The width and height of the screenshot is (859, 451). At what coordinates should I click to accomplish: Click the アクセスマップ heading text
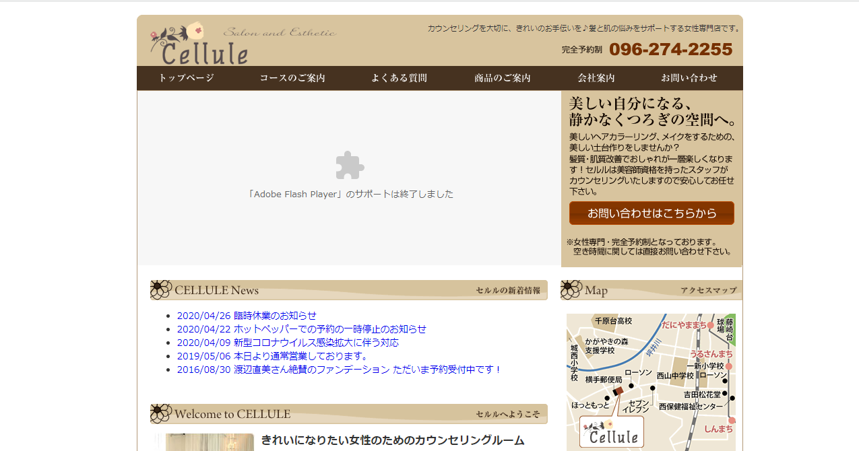[x=709, y=291]
